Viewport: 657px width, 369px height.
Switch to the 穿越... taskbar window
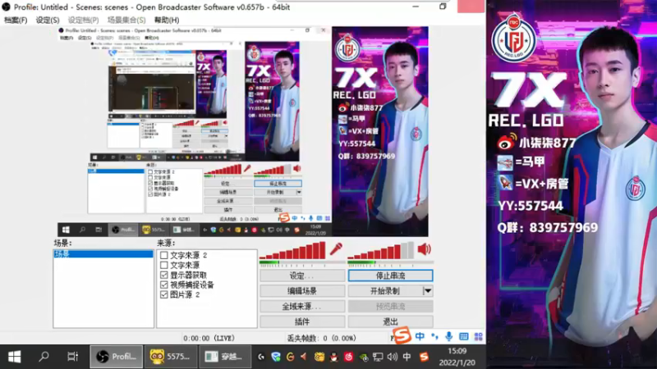(x=225, y=357)
